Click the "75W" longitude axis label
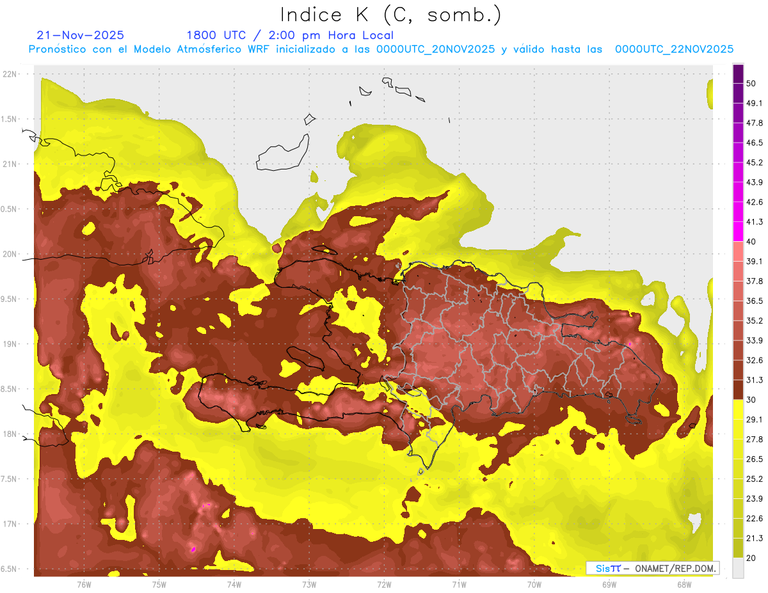 (x=159, y=584)
